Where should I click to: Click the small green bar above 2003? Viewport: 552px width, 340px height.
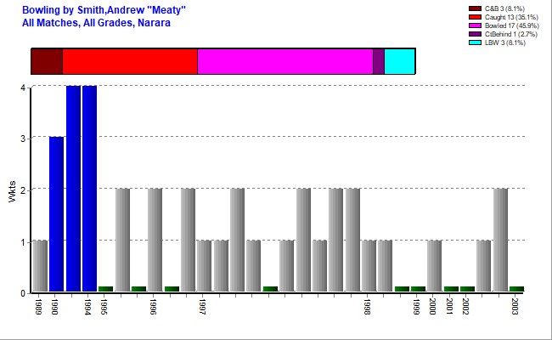point(517,289)
